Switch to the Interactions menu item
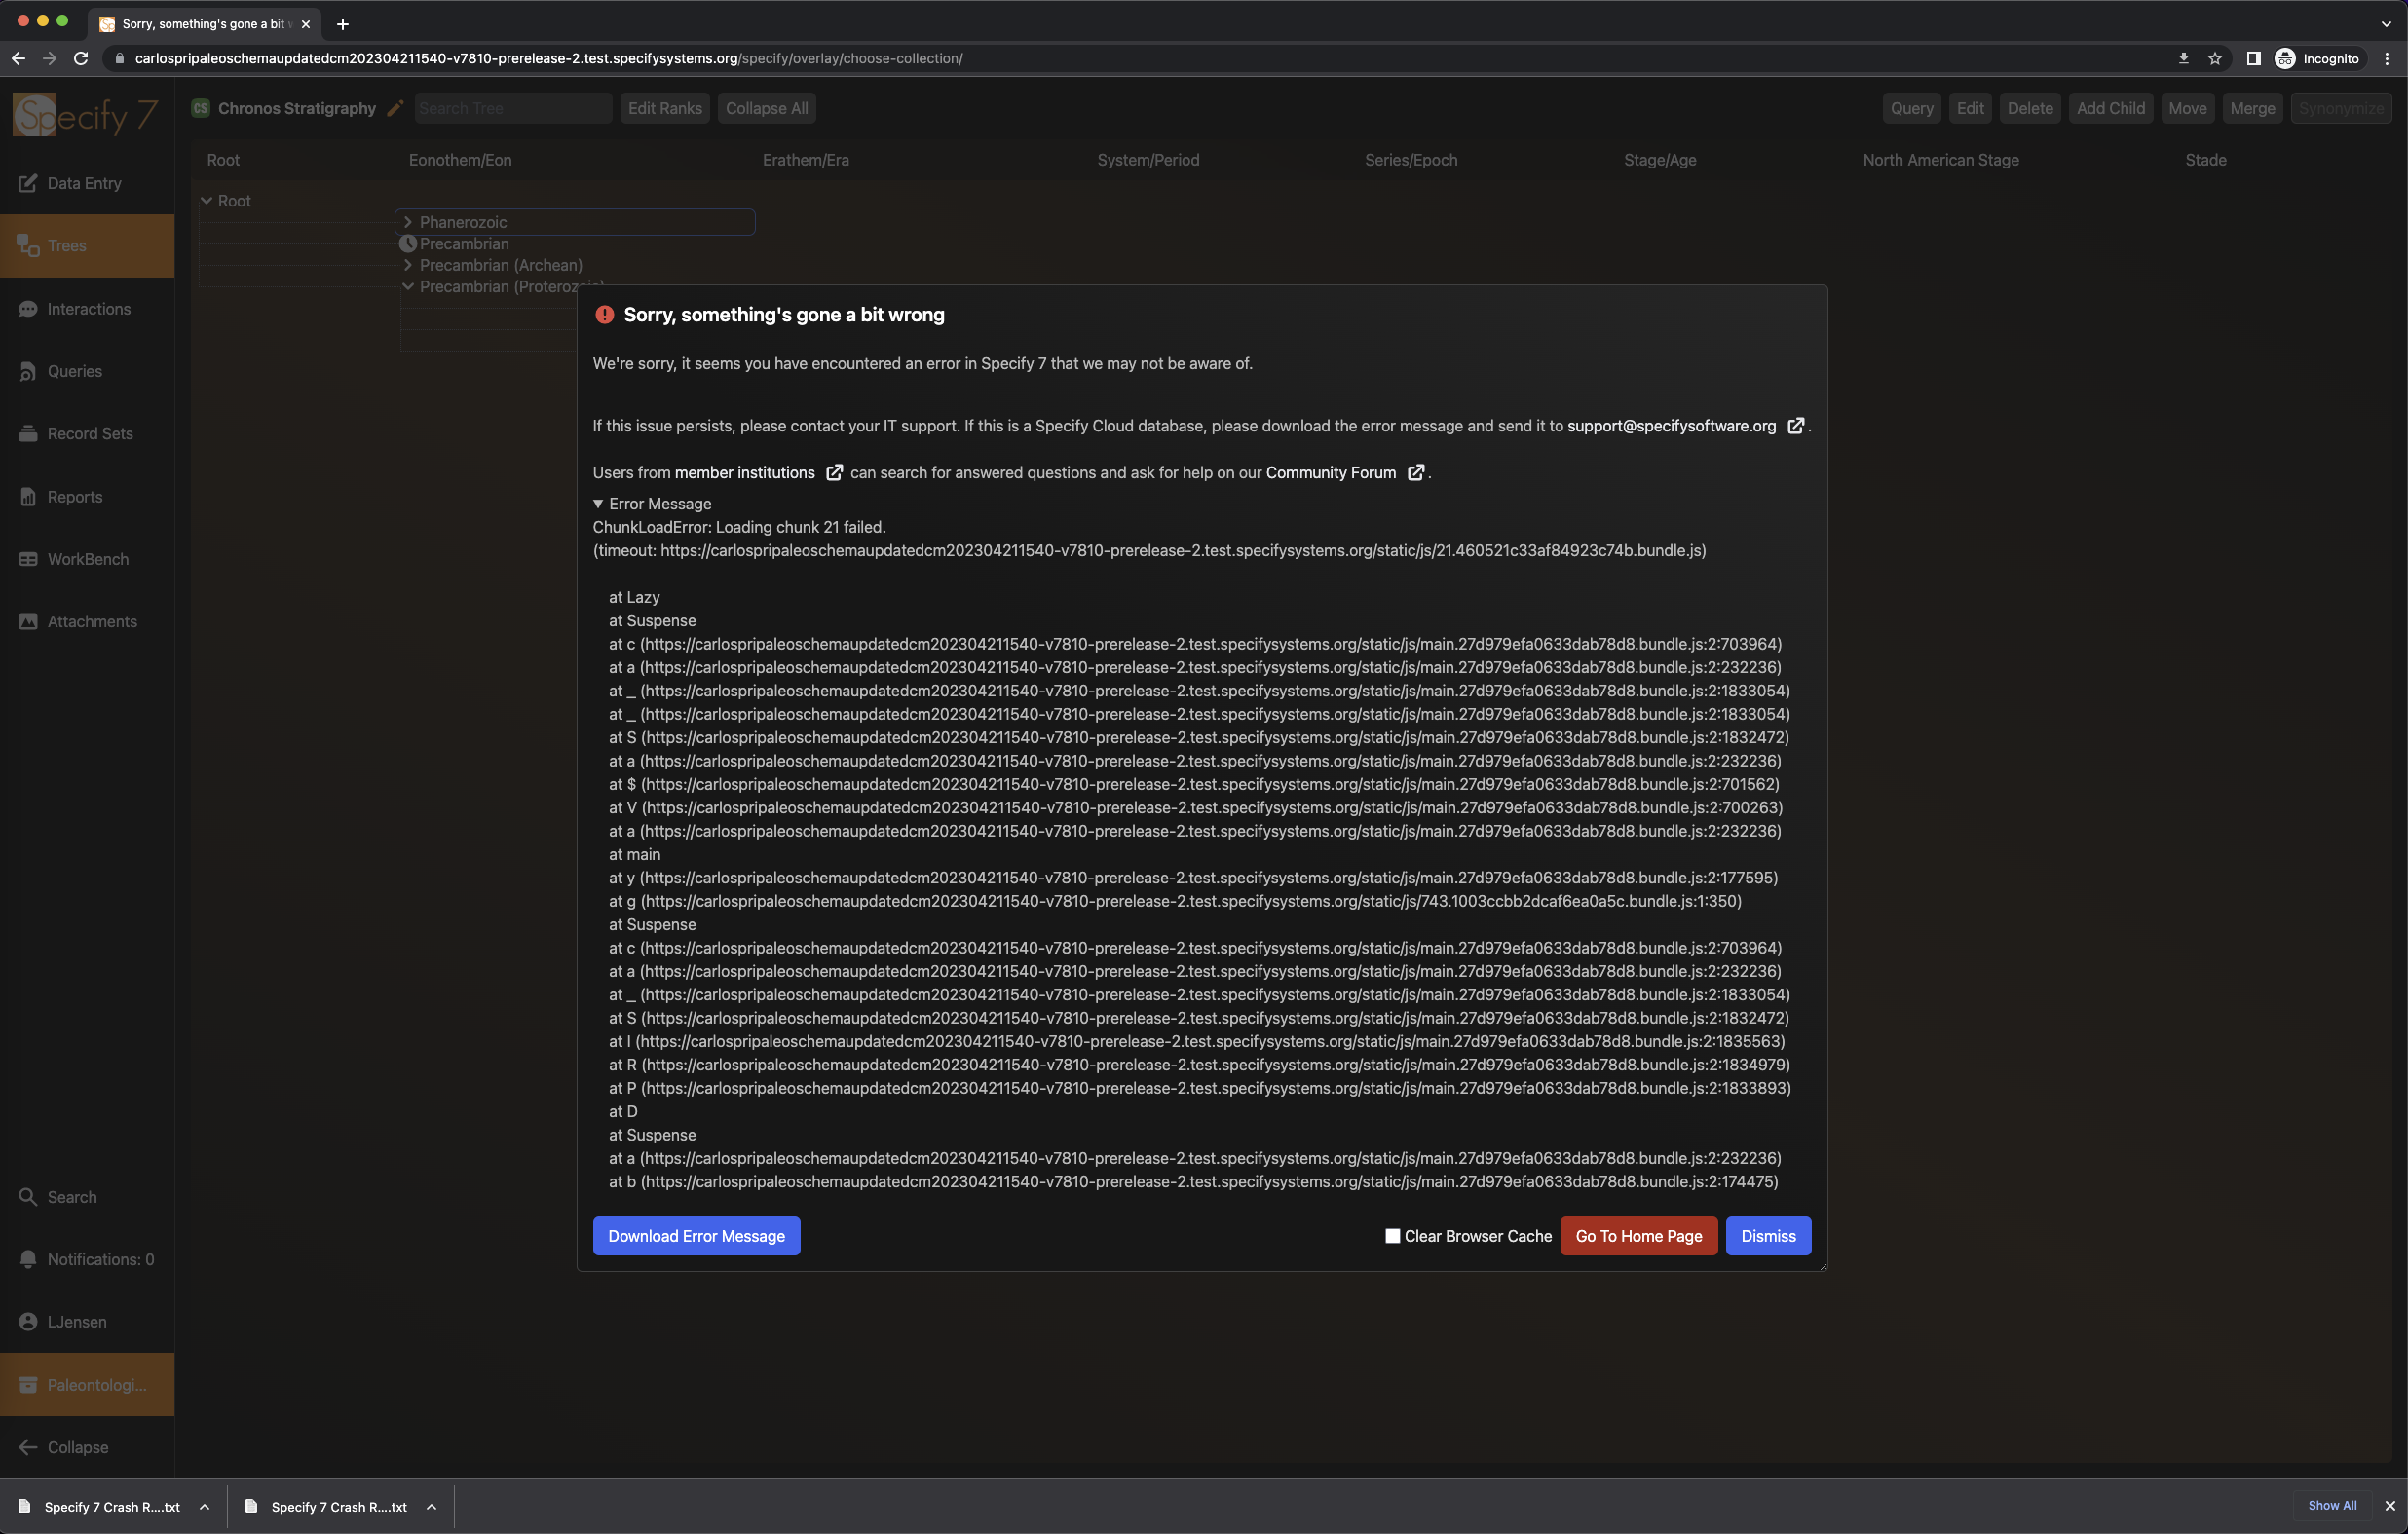2408x1534 pixels. [x=88, y=309]
